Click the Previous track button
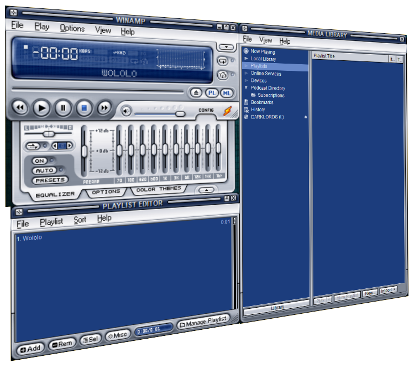 tap(20, 107)
